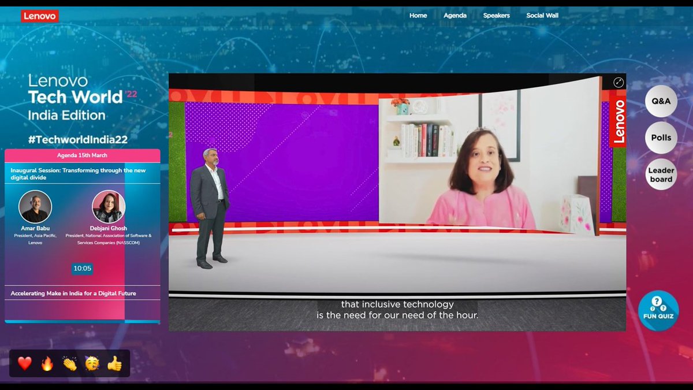Open the Social Wall page

pyautogui.click(x=542, y=16)
